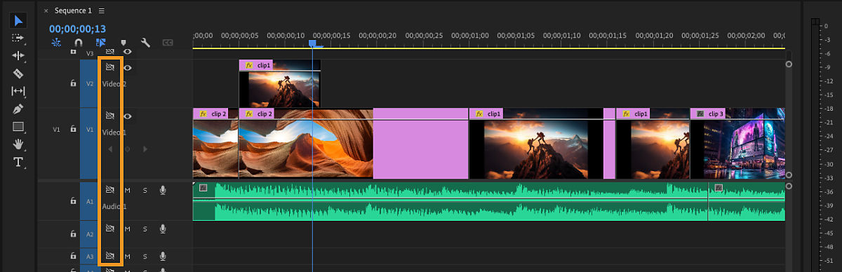
Task: Close the Sequence 1 tab
Action: point(46,11)
